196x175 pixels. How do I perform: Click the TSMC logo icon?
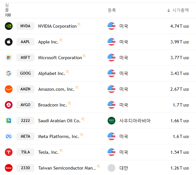(x=9, y=168)
